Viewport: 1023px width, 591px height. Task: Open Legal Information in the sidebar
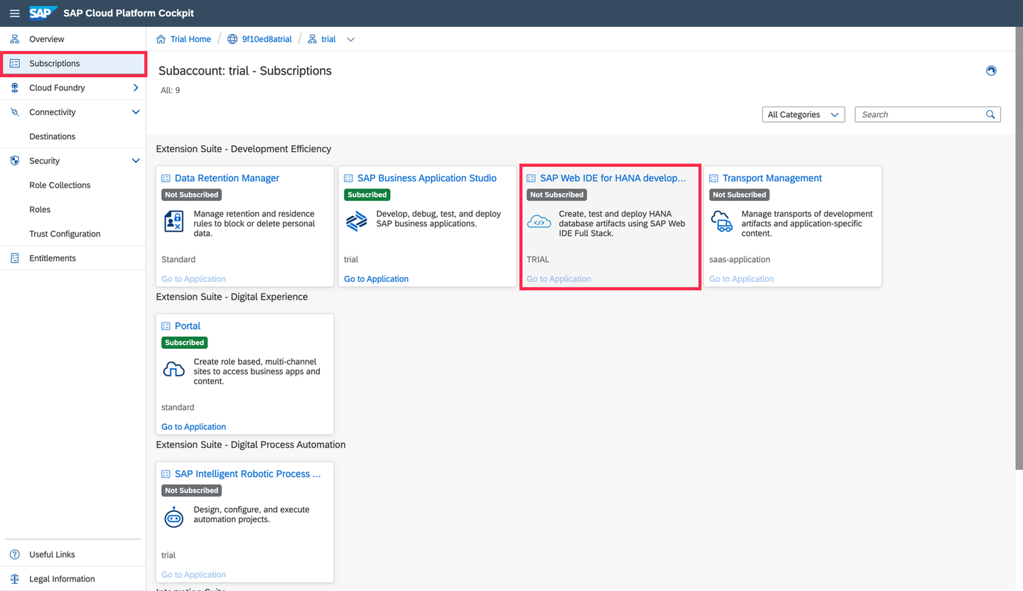click(x=73, y=579)
